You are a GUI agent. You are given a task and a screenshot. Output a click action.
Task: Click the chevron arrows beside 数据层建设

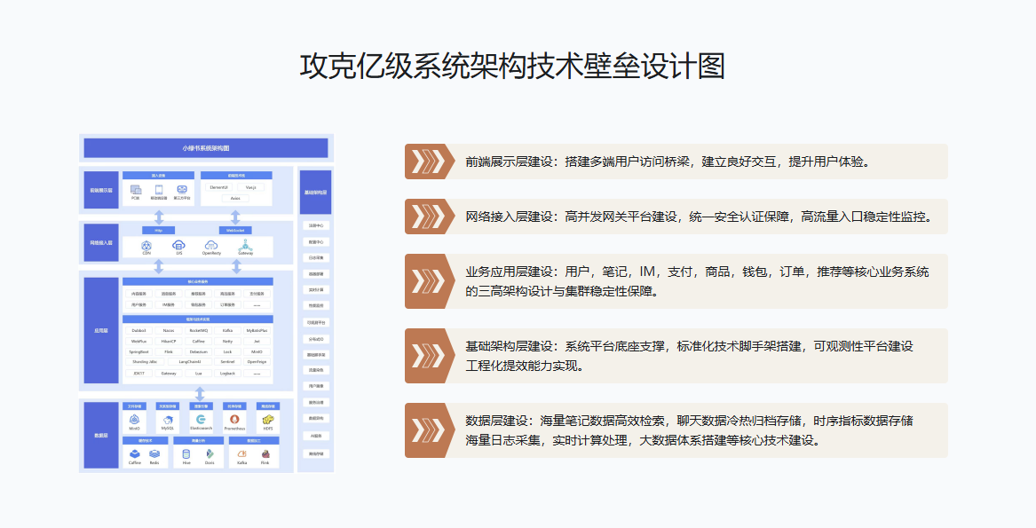[x=427, y=430]
